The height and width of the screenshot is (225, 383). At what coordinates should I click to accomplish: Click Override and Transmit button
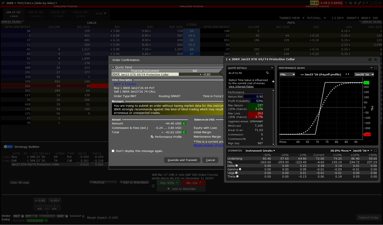(182, 160)
